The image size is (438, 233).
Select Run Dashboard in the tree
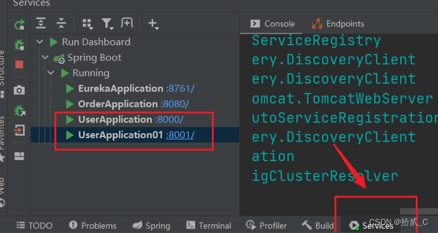pyautogui.click(x=96, y=42)
